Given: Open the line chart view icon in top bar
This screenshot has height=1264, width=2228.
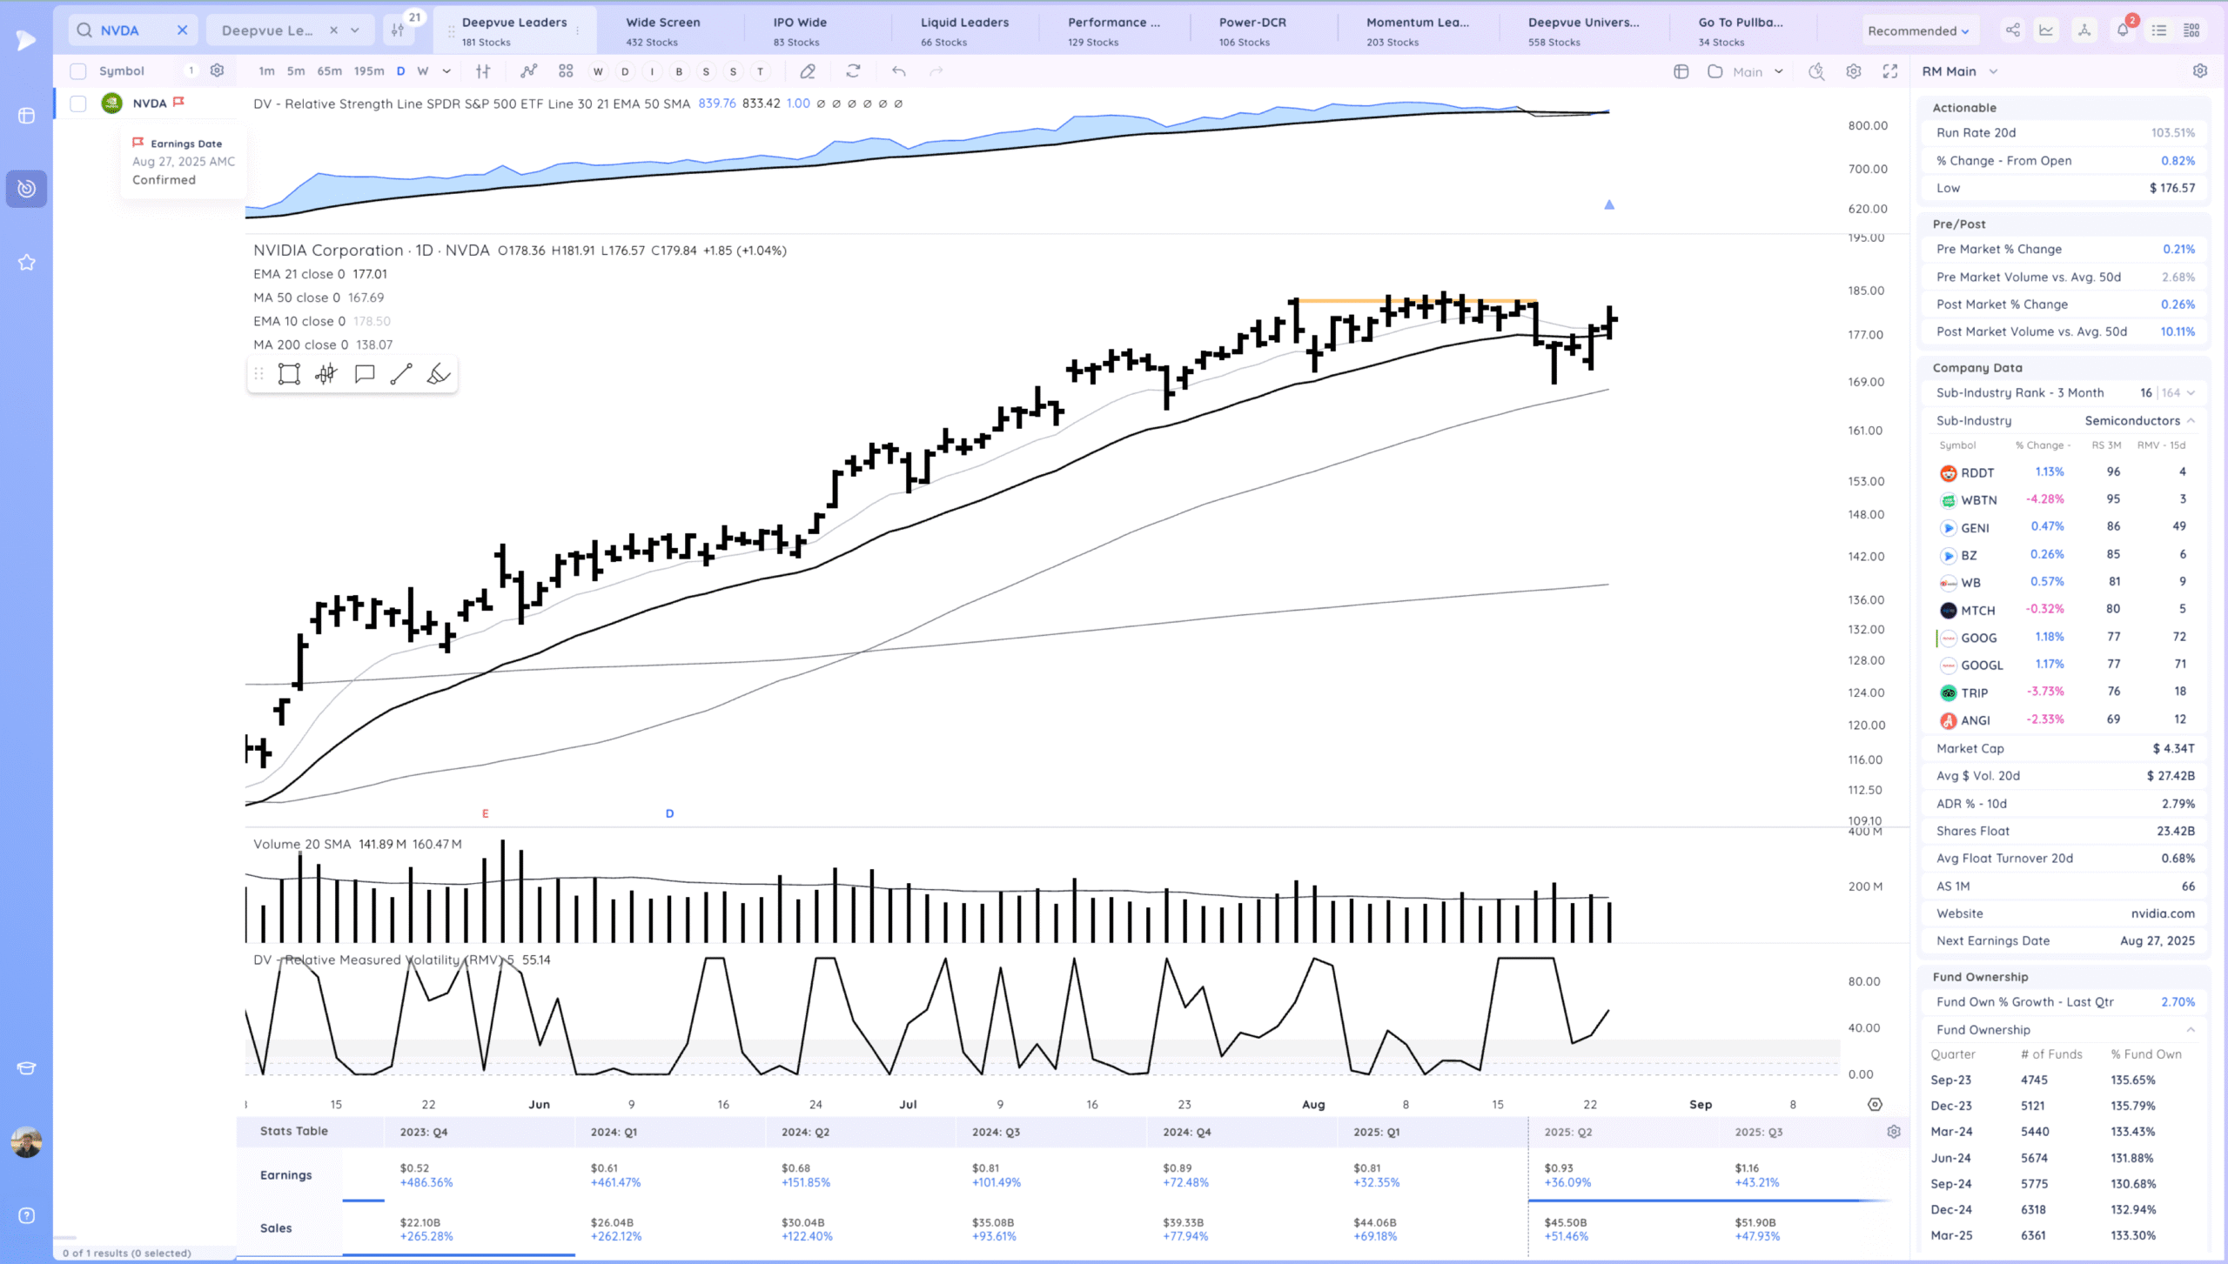Looking at the screenshot, I should [2046, 30].
